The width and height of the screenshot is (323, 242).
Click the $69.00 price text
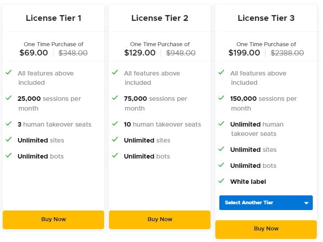coord(34,53)
